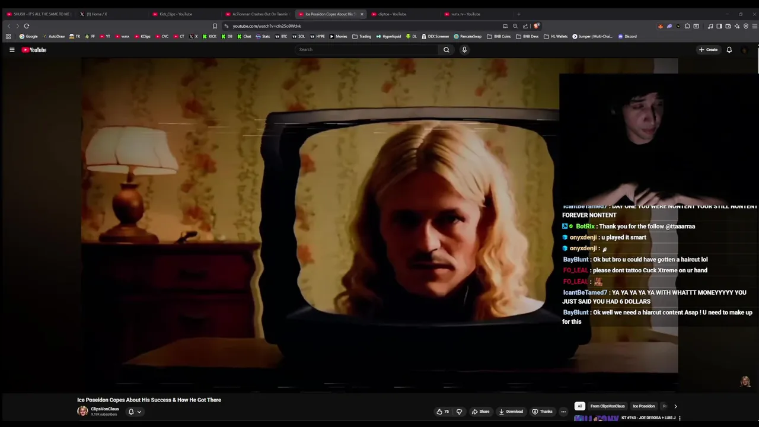Go forward in browser history
This screenshot has width=759, height=427.
coord(17,26)
